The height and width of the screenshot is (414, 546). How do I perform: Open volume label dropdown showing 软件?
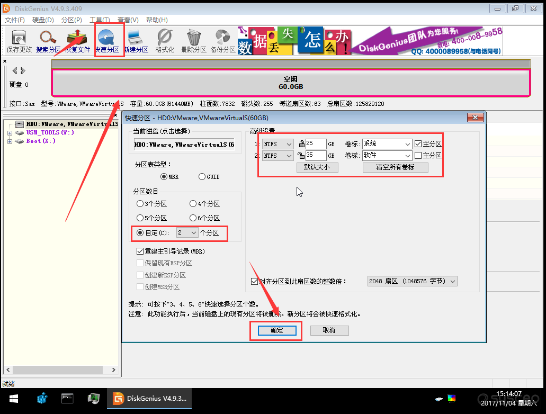387,156
